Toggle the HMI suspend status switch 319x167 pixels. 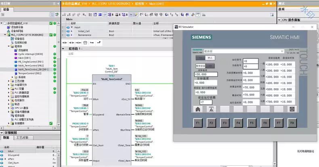pos(205,66)
